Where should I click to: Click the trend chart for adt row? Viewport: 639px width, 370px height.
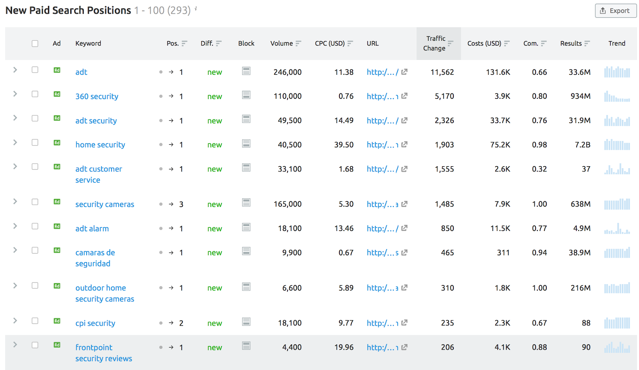[x=617, y=72]
